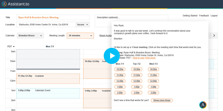Select Tue 7/2 2:00p time slot
The height and width of the screenshot is (111, 223).
pyautogui.click(x=137, y=93)
